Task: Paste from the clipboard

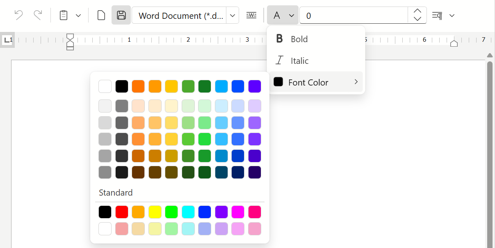Action: [64, 15]
